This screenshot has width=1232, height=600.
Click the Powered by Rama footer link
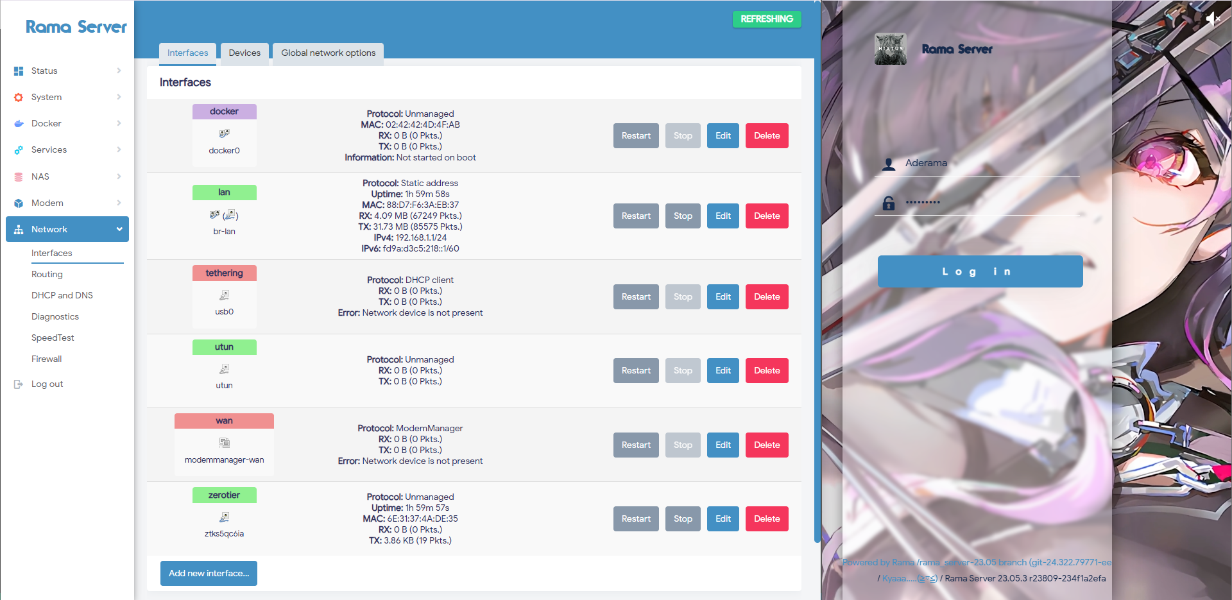coord(977,562)
